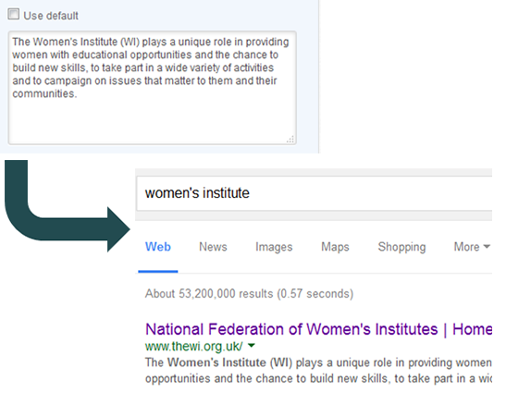The image size is (531, 405).
Task: Focus the search box containing women's institute
Action: coord(315,193)
